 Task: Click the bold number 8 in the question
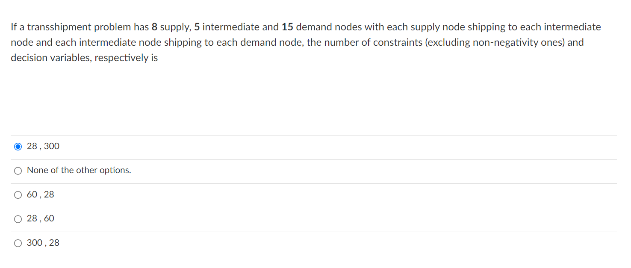pos(153,27)
